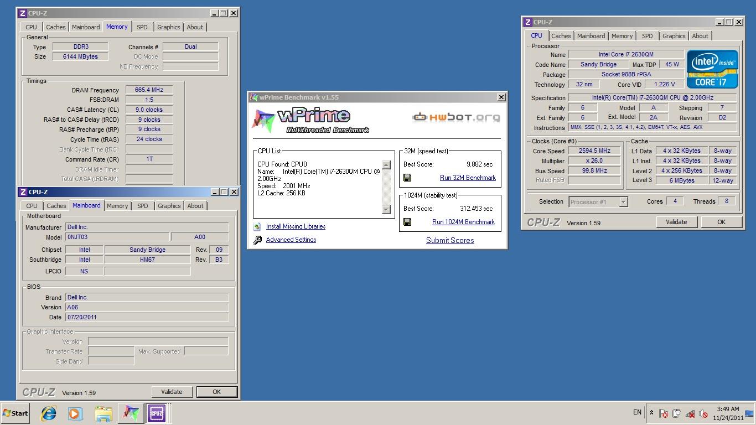
Task: Open Caches tab in Memory CPU-Z window
Action: [55, 27]
